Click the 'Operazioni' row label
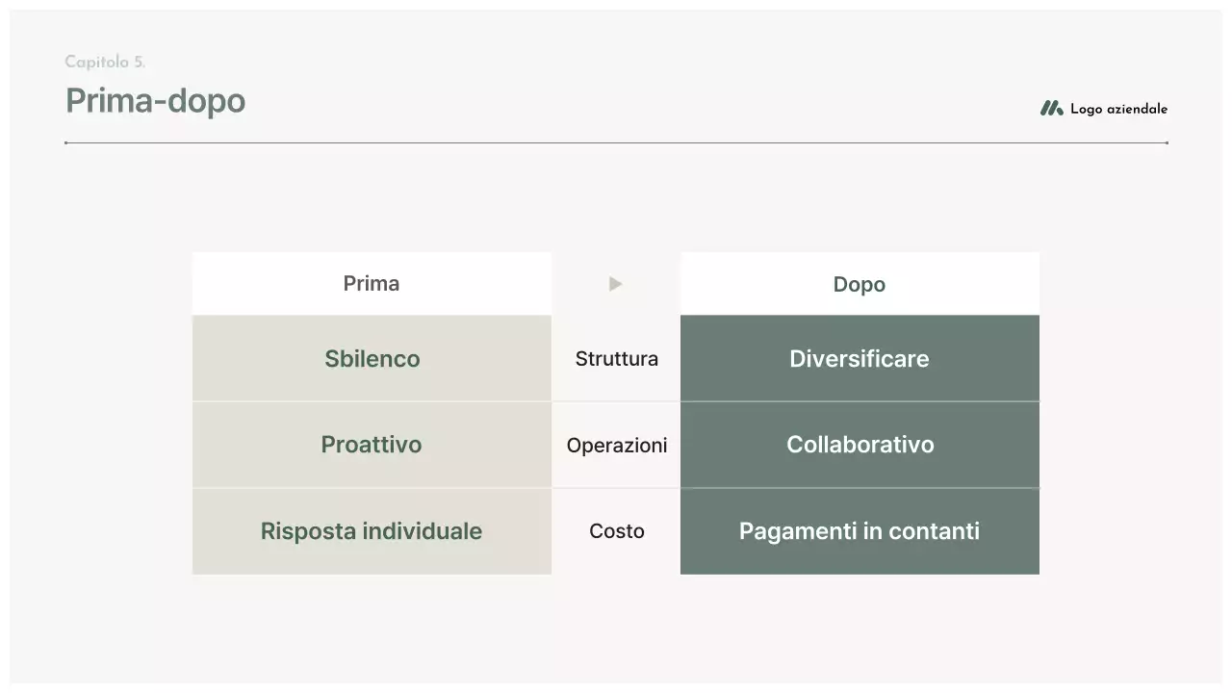 point(616,445)
